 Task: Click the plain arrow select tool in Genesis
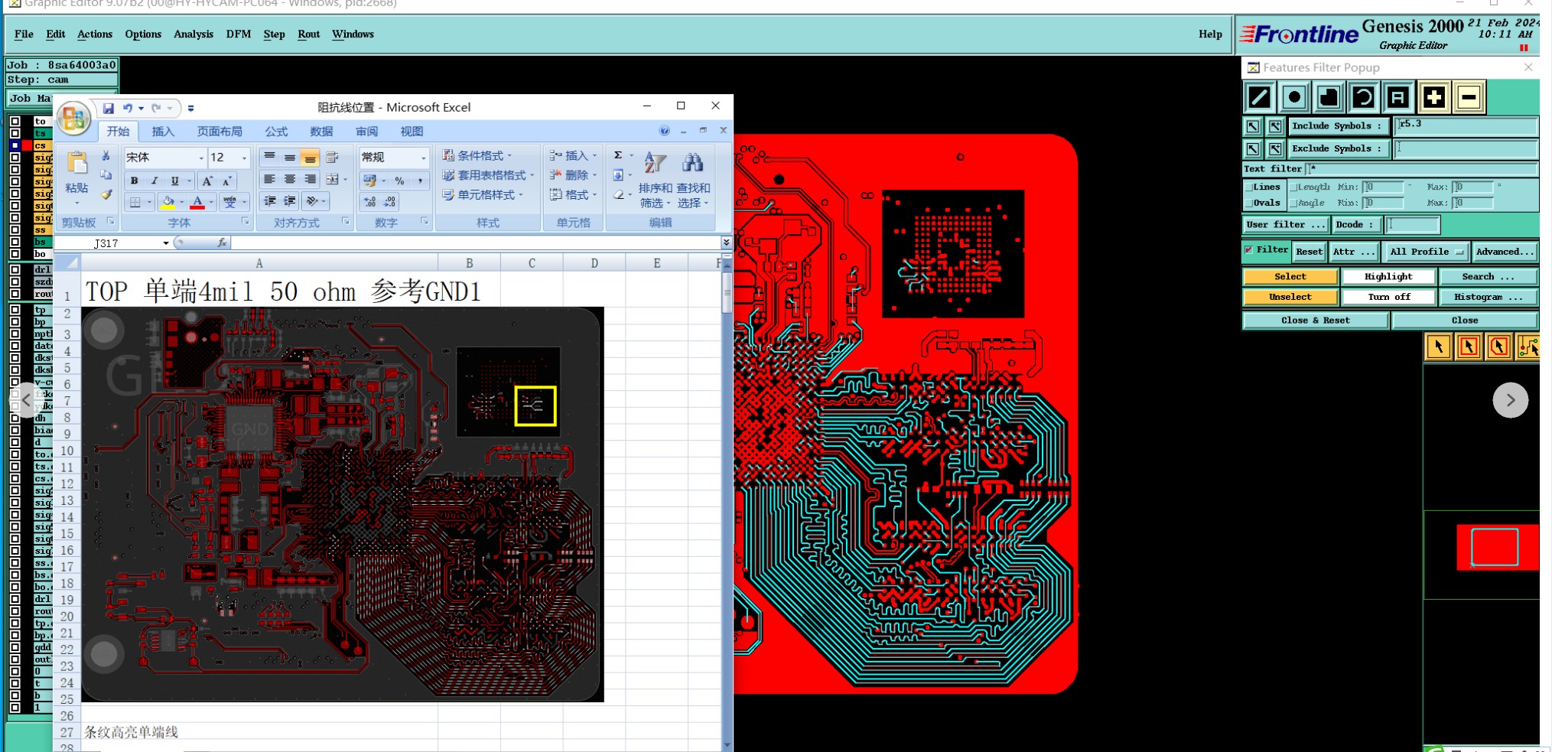click(1439, 347)
